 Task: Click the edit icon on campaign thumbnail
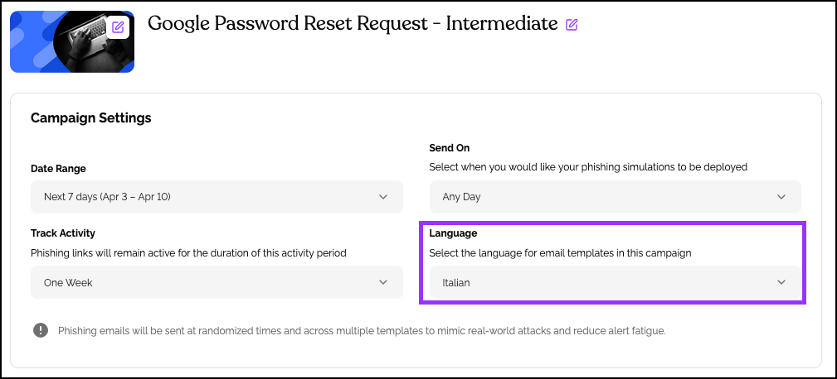pos(119,26)
